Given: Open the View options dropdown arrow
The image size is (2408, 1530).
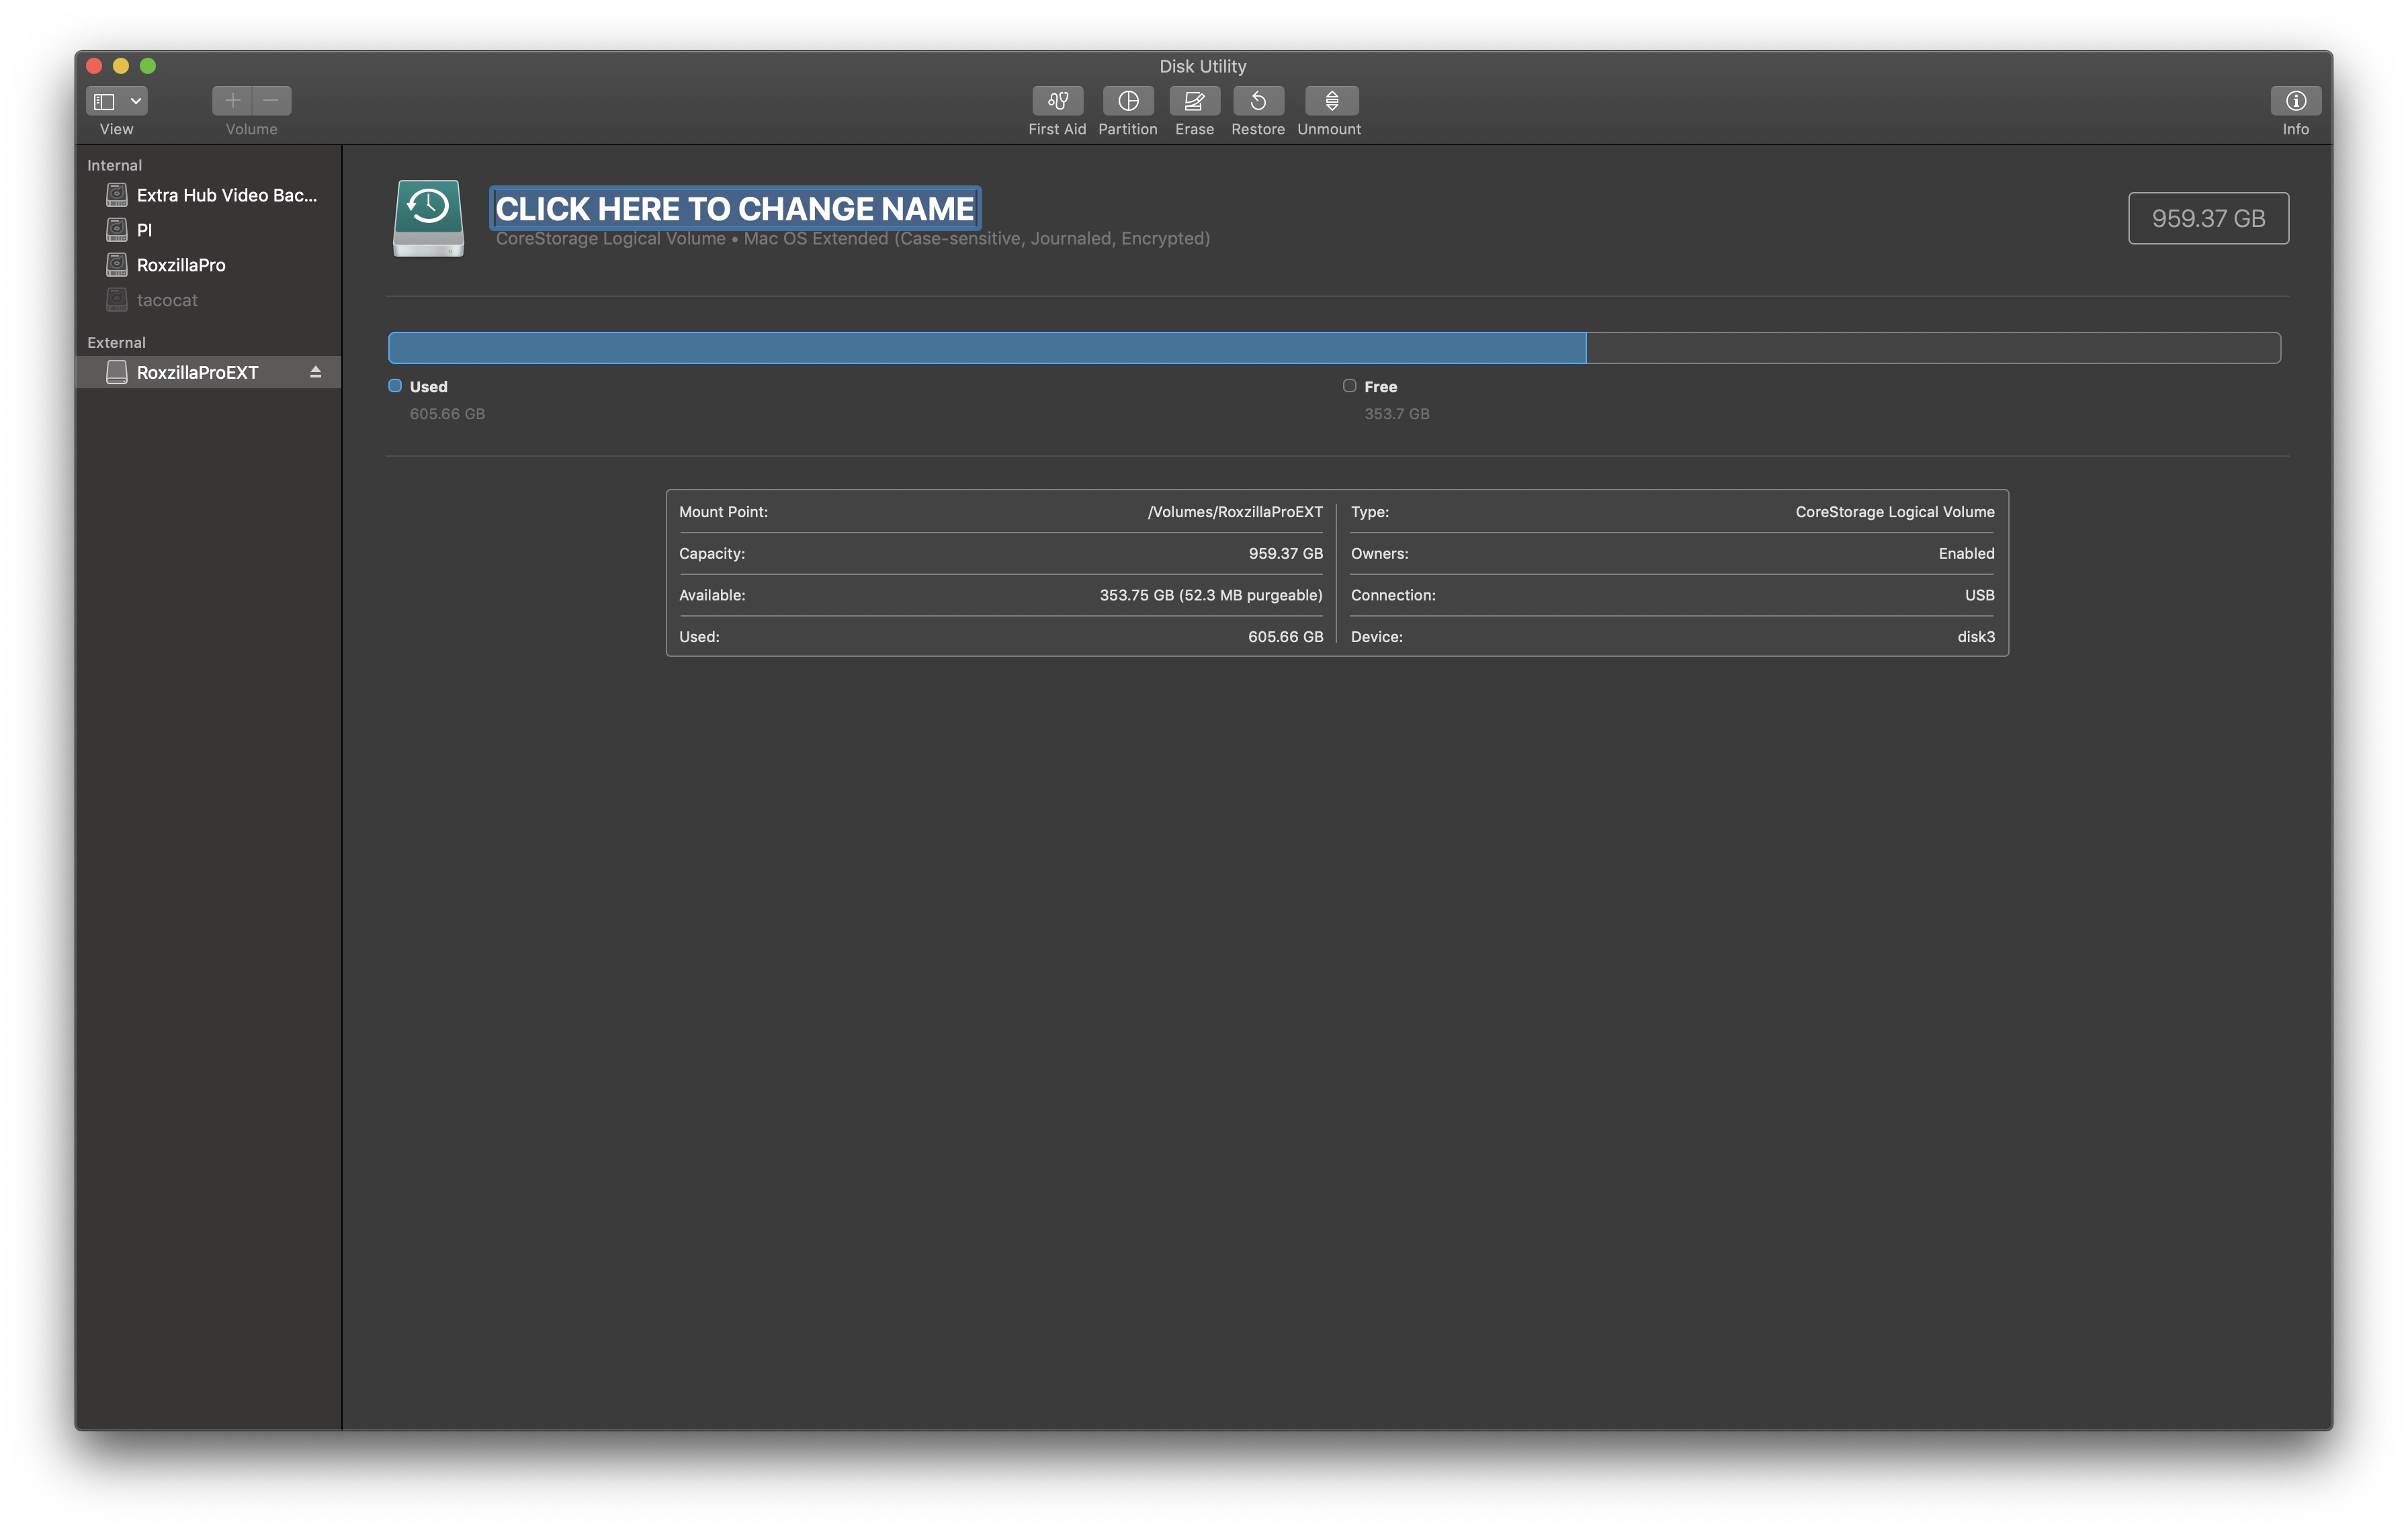Looking at the screenshot, I should (136, 101).
